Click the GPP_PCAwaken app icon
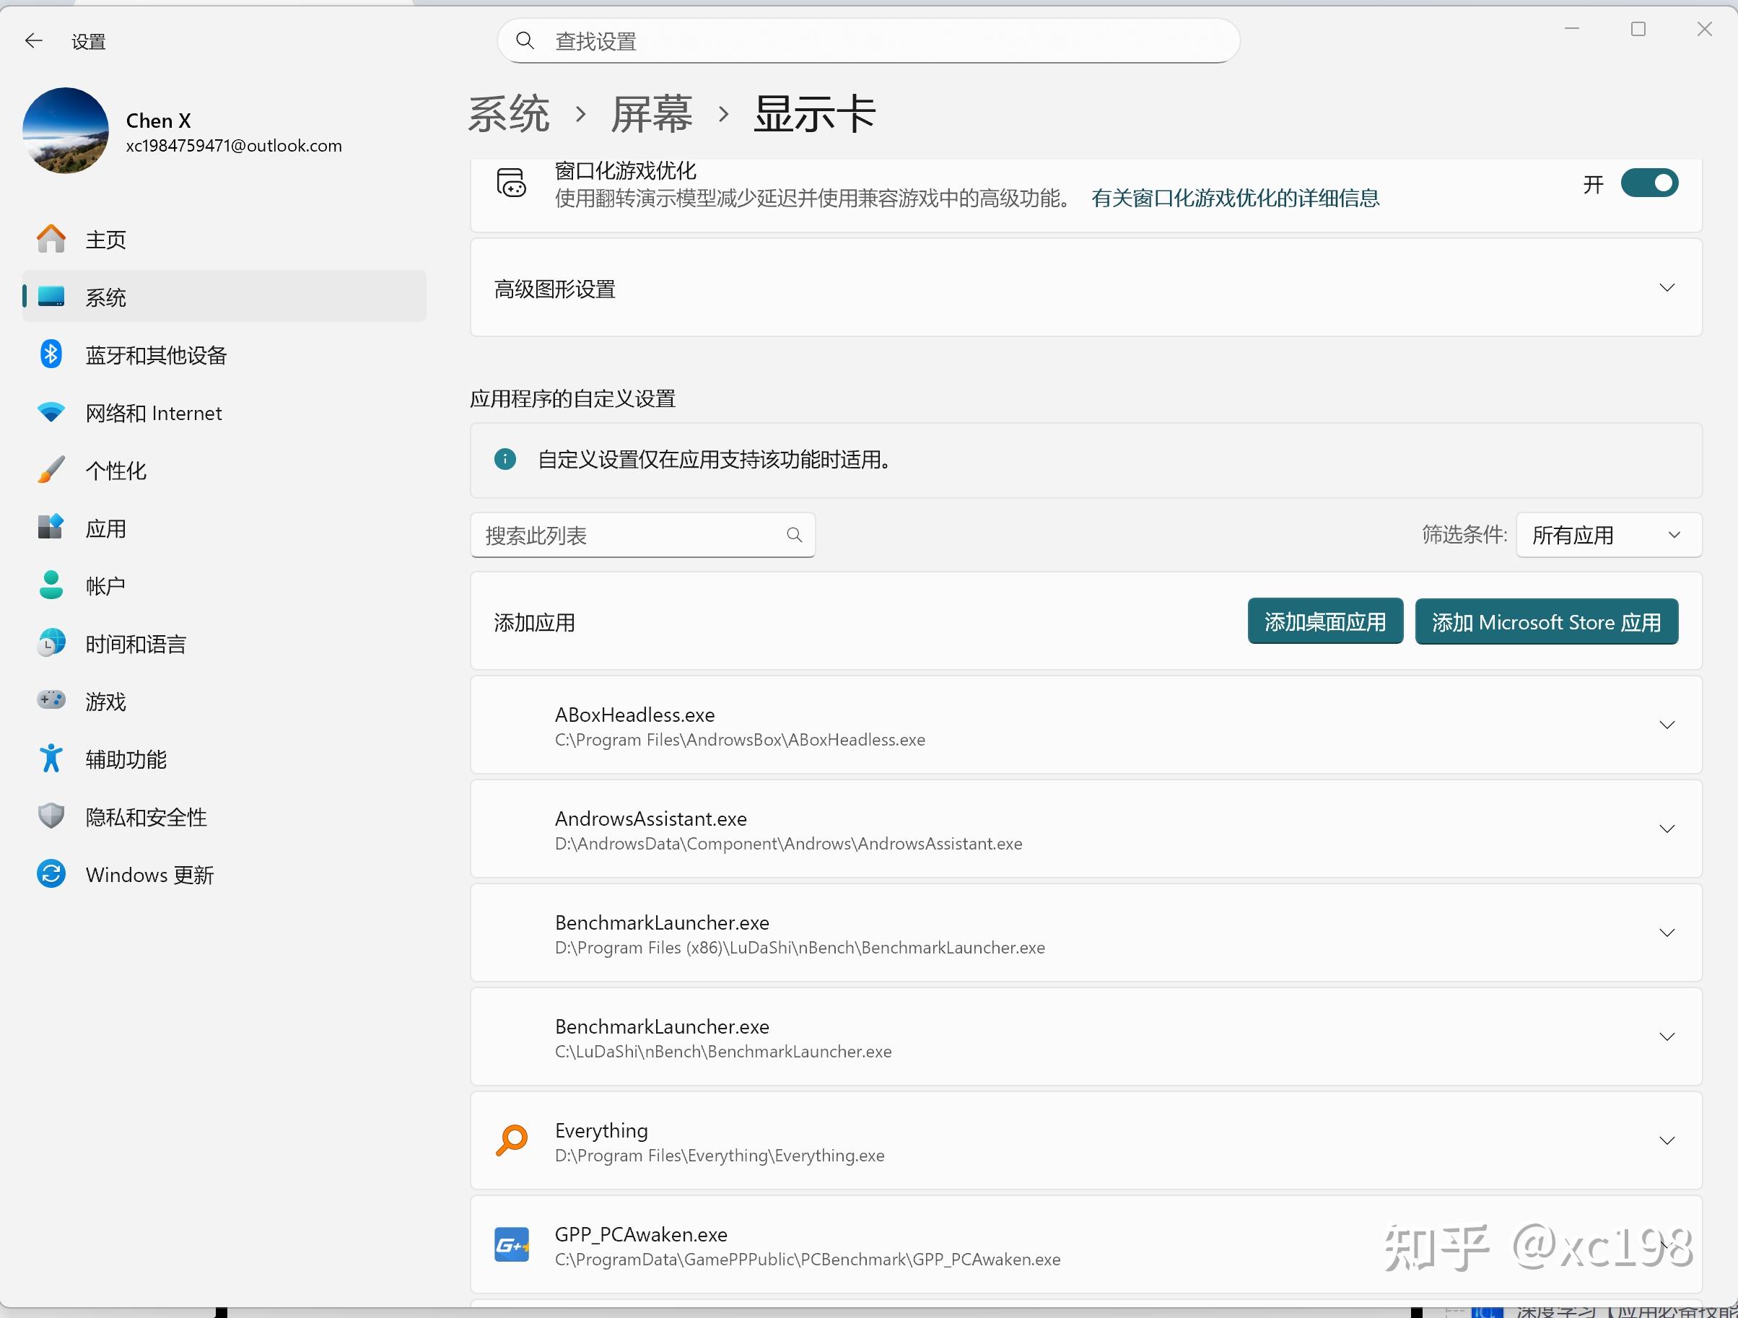1738x1318 pixels. pyautogui.click(x=512, y=1245)
